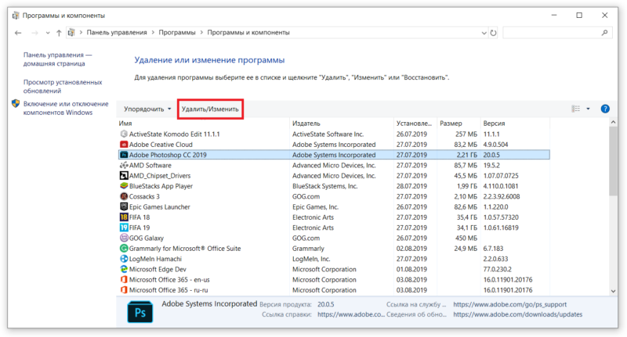Click the Microsoft Office 365 ru-ru icon
This screenshot has height=337, width=627.
(x=124, y=290)
